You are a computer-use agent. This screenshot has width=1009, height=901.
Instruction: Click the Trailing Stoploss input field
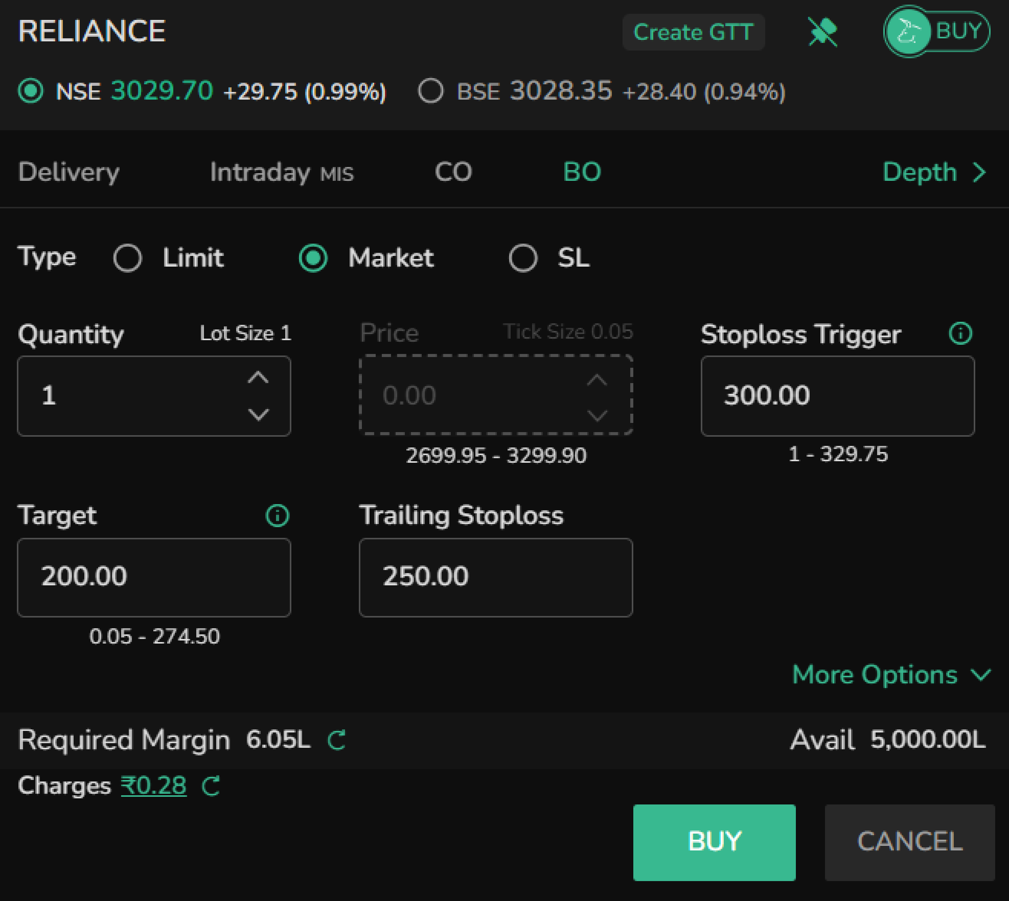[496, 577]
